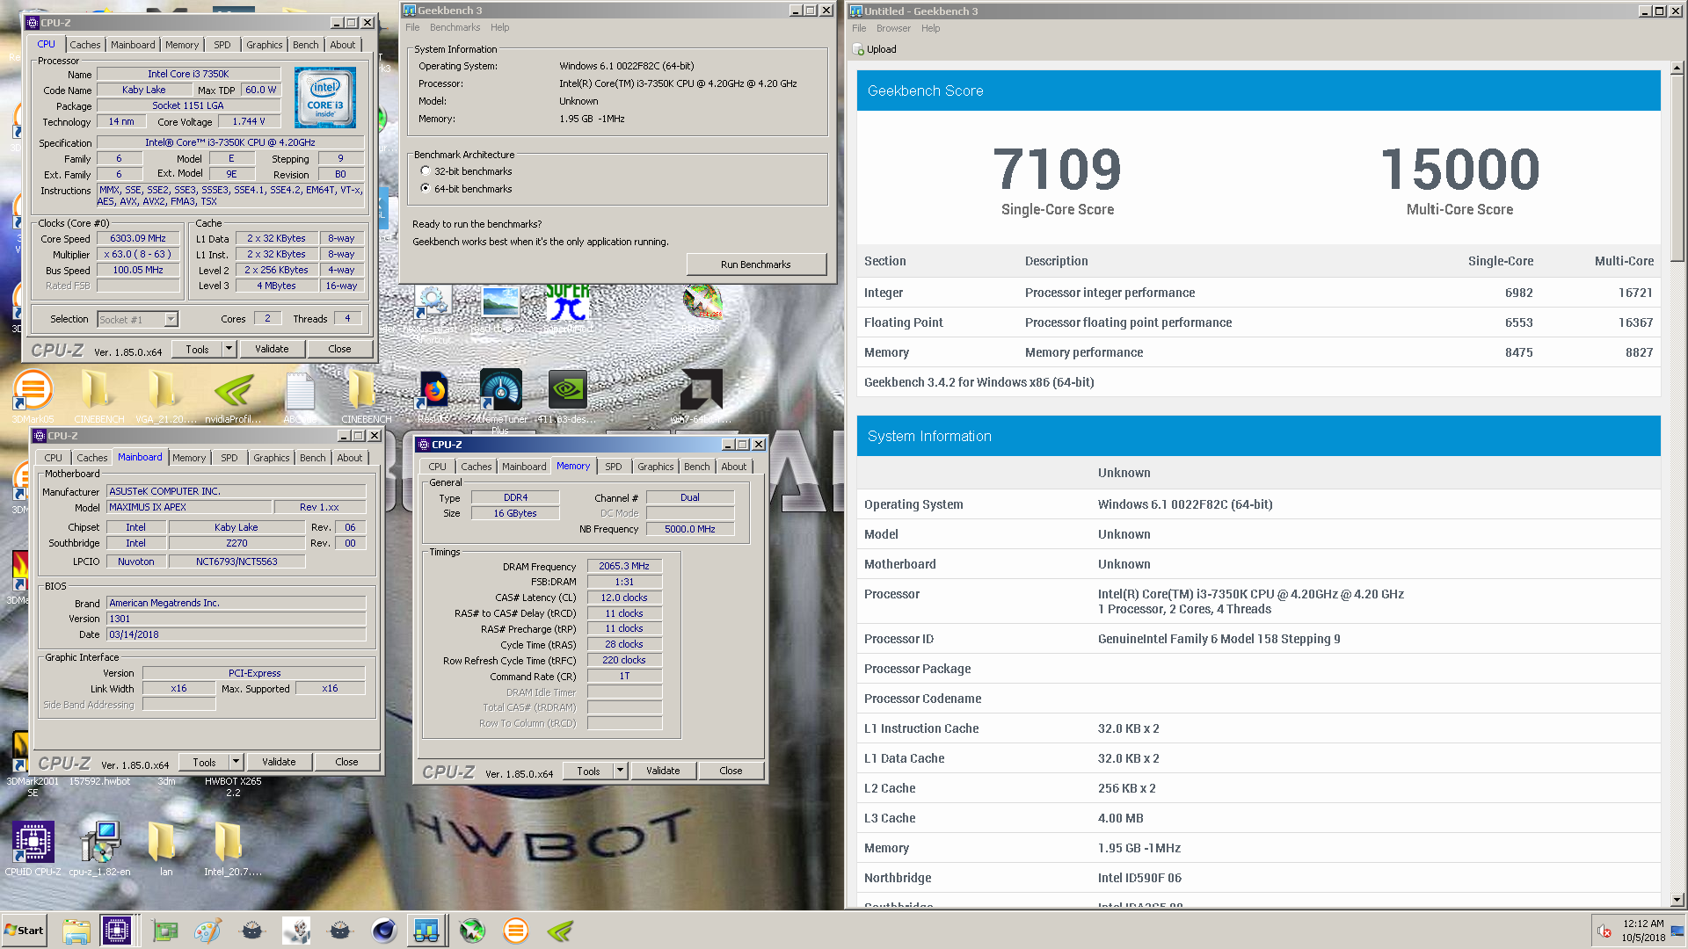Click Validate in CPU-Z Memory window

coord(663,771)
